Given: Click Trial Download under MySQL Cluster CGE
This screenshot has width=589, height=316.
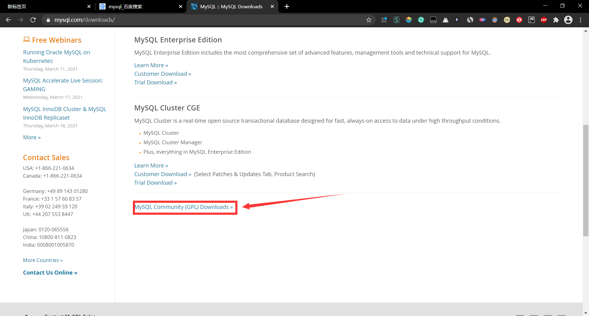Looking at the screenshot, I should (x=156, y=183).
